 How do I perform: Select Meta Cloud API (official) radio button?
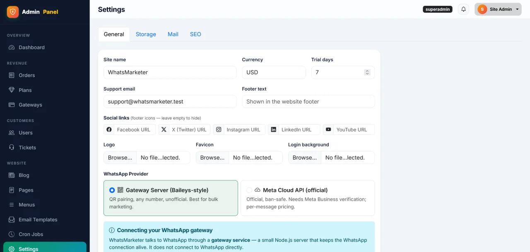[x=249, y=190]
